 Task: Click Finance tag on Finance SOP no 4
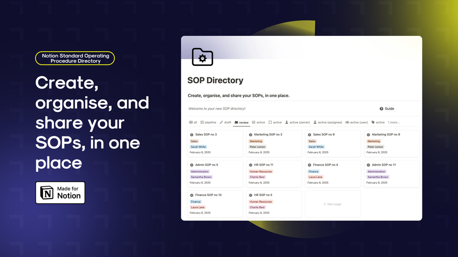point(314,171)
